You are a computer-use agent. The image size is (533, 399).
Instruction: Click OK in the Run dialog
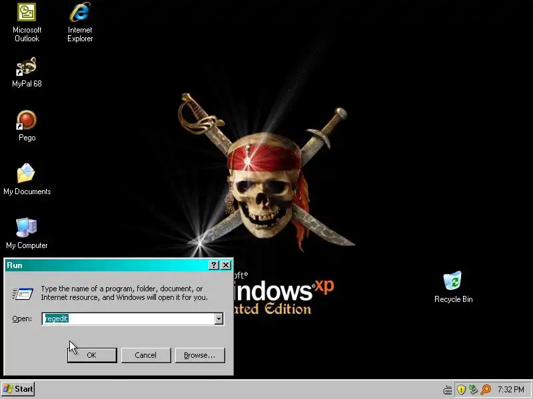[92, 355]
